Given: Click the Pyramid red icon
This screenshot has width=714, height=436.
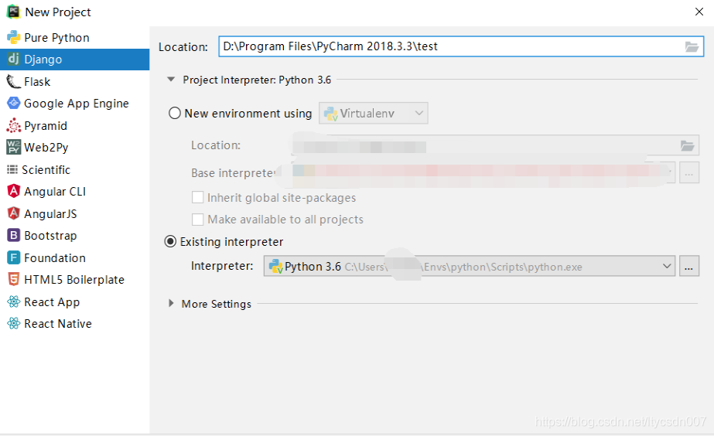Looking at the screenshot, I should pos(14,125).
